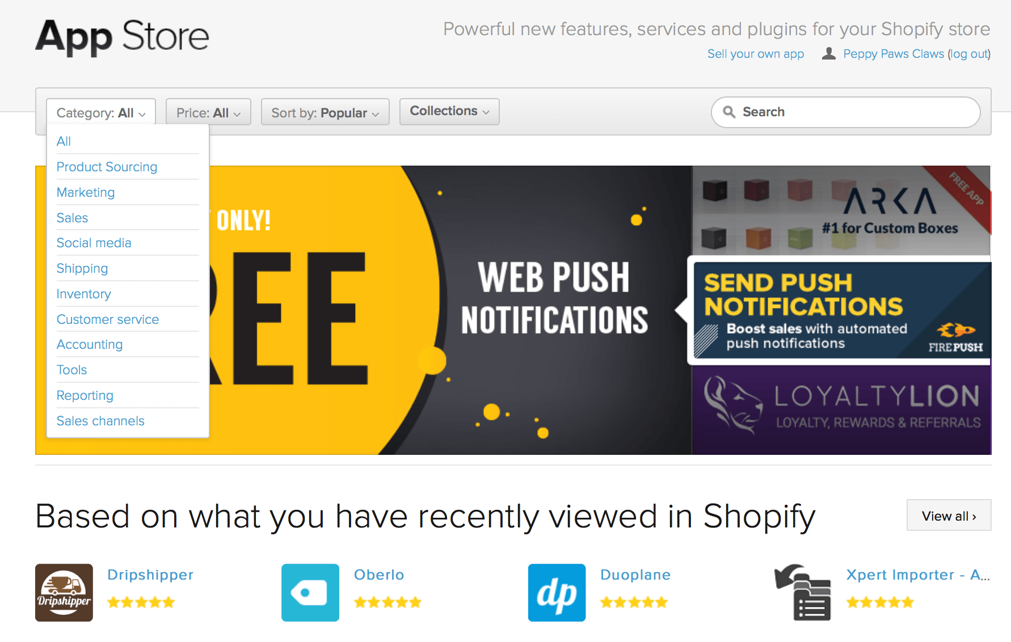1011x642 pixels.
Task: Click the search magnifier icon
Action: point(729,112)
